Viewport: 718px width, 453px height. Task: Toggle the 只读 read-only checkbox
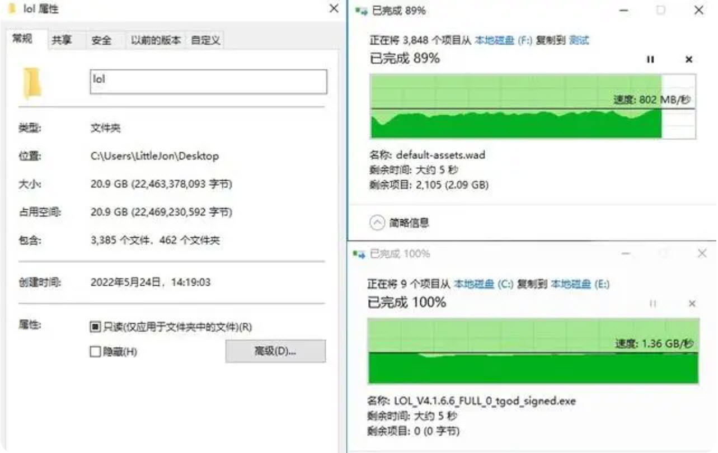95,327
